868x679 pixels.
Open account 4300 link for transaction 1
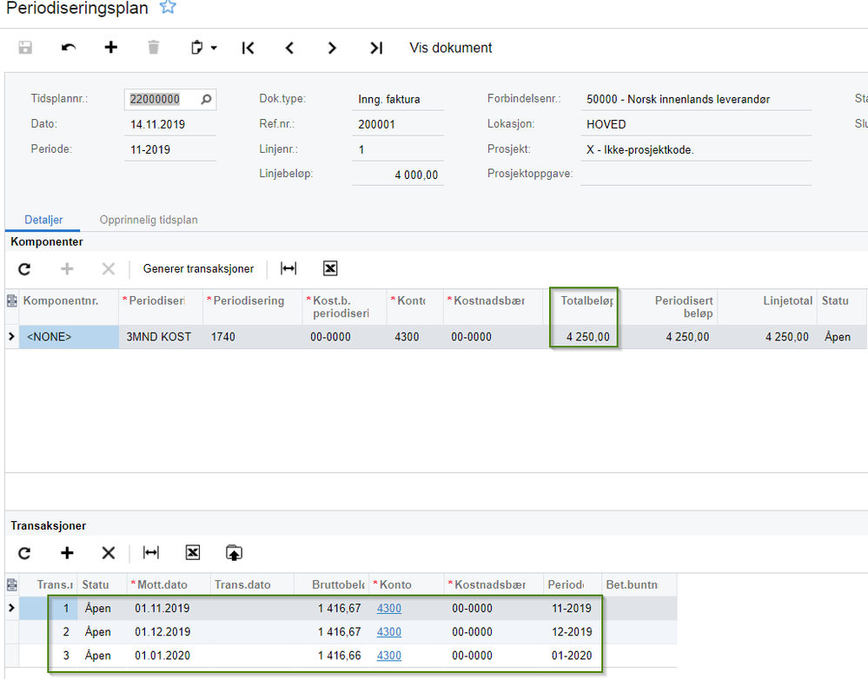(389, 608)
